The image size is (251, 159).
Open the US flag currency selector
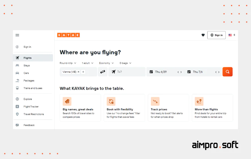(232, 35)
